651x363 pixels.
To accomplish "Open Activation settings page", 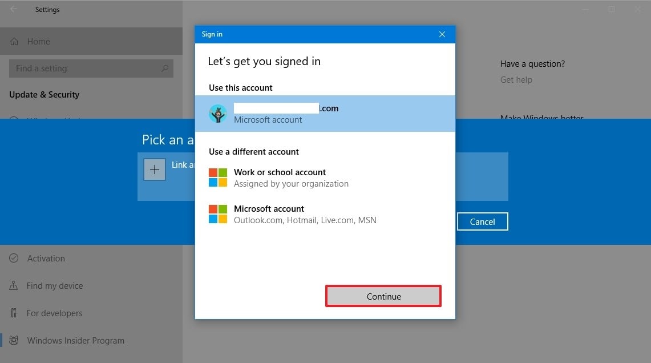I will [46, 259].
